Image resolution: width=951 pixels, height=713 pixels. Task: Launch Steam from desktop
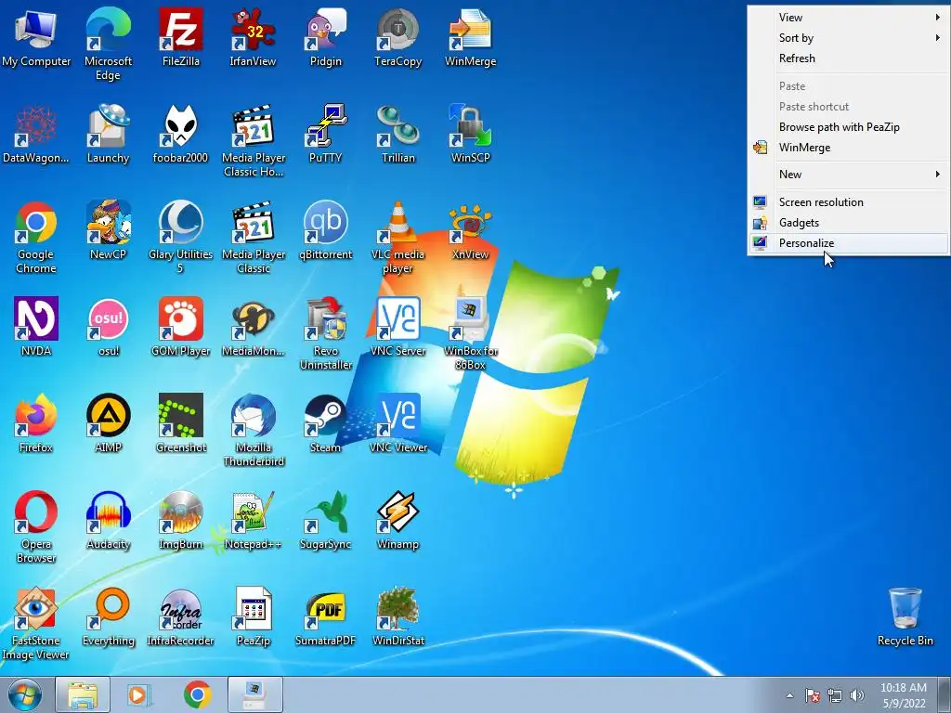point(326,423)
